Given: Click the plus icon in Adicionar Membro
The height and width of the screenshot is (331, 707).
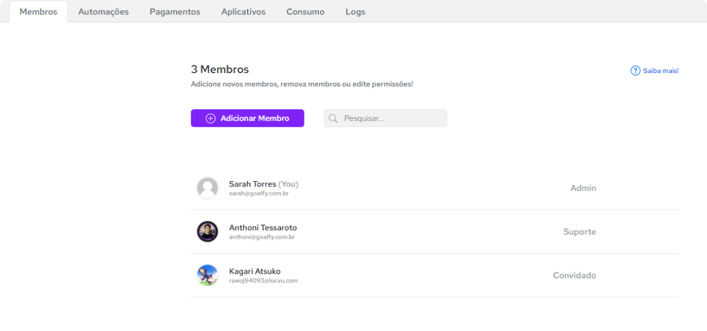Looking at the screenshot, I should click(x=211, y=118).
